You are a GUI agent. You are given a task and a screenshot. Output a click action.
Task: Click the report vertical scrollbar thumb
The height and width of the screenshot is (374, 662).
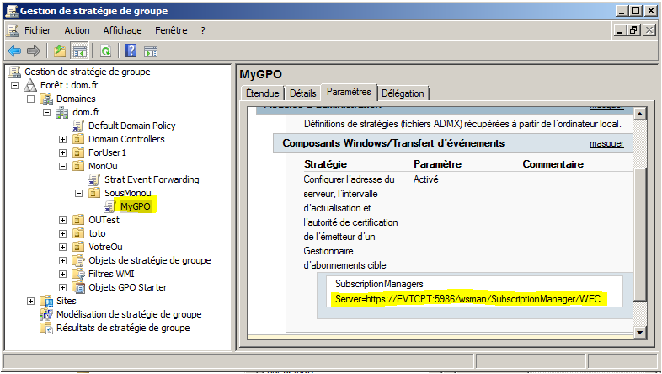coord(639,234)
